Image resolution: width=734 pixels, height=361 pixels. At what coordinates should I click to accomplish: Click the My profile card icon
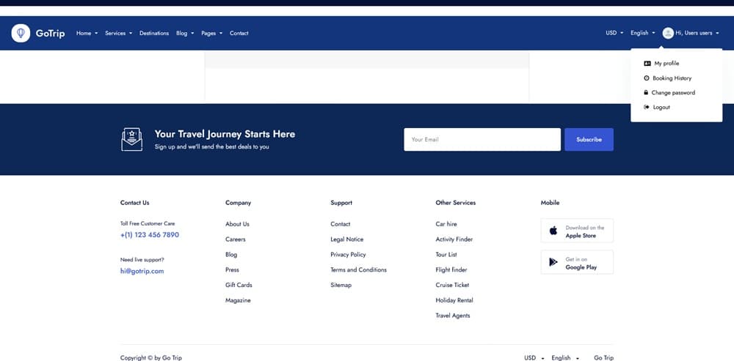click(x=647, y=64)
